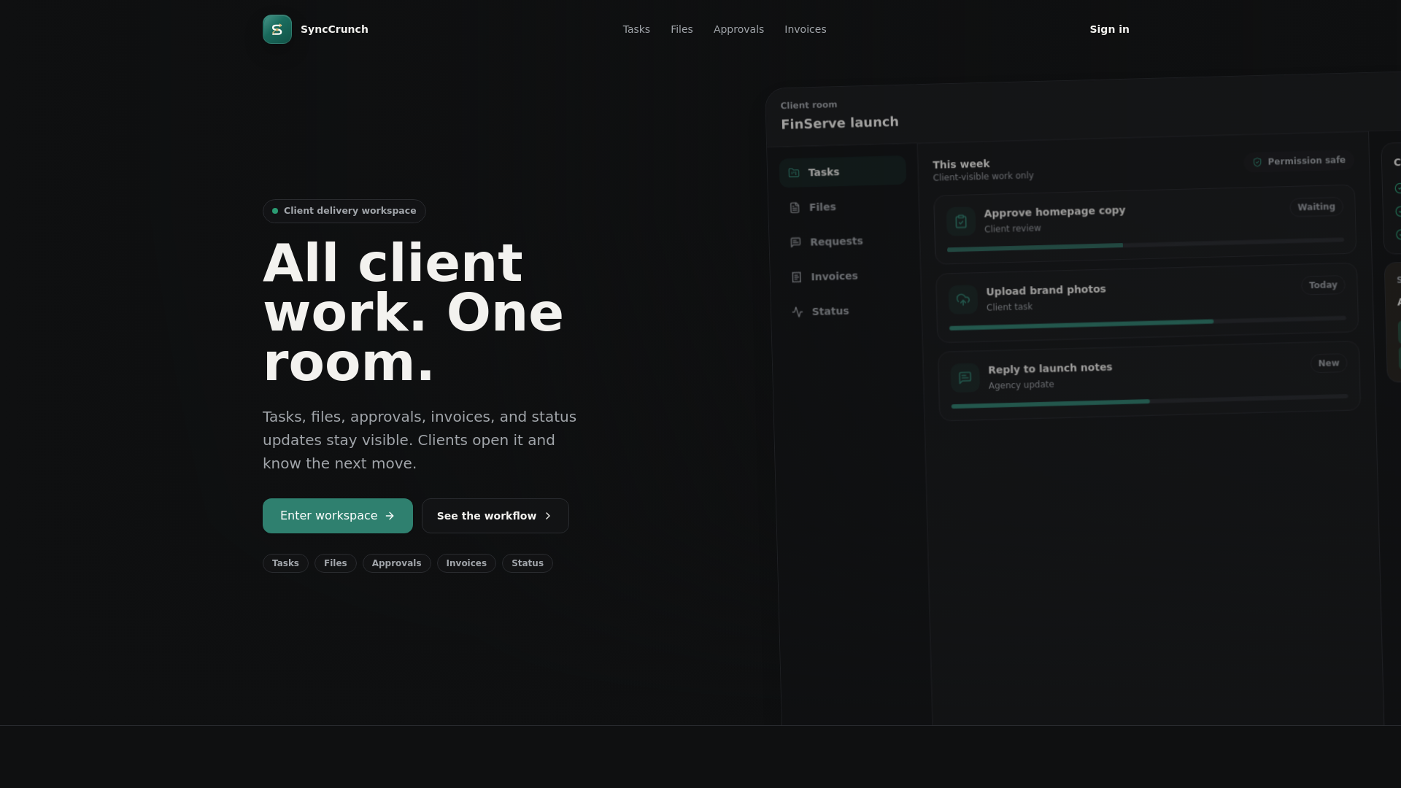Image resolution: width=1401 pixels, height=788 pixels.
Task: Click progress bar under Reply to launch notes
Action: tap(1150, 401)
